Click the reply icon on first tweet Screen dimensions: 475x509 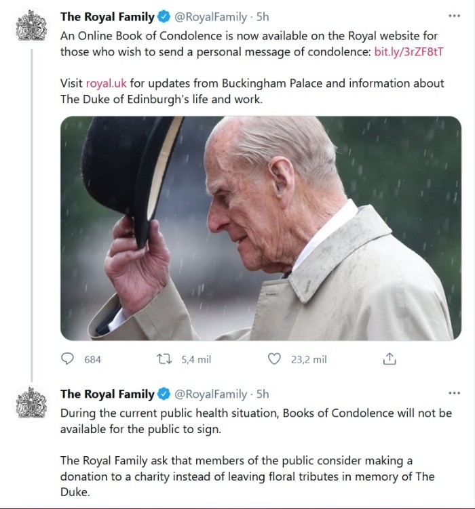tap(68, 359)
